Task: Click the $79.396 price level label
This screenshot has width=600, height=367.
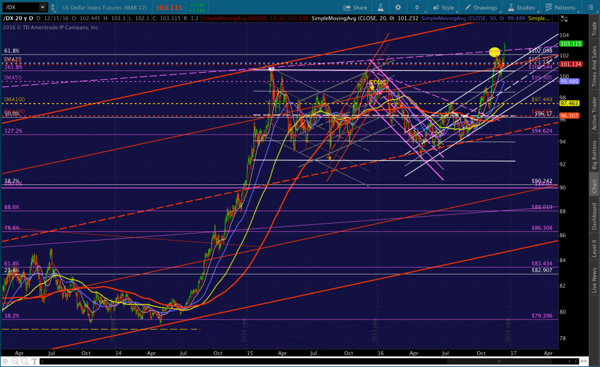Action: [542, 315]
